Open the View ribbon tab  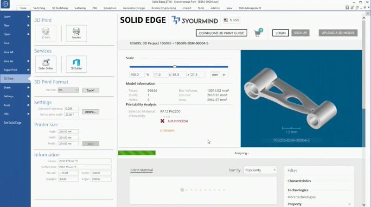[229, 8]
